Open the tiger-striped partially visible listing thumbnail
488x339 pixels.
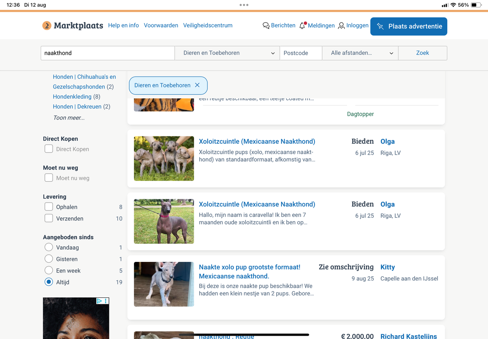164,105
